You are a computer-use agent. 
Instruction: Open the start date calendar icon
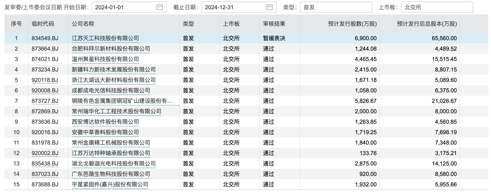(160, 7)
